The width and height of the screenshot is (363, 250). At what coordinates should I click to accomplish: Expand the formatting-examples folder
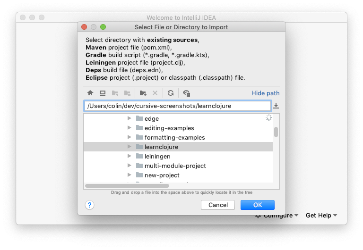[x=130, y=137]
